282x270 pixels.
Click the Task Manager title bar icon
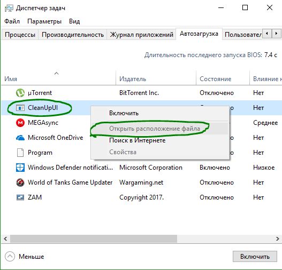[9, 8]
